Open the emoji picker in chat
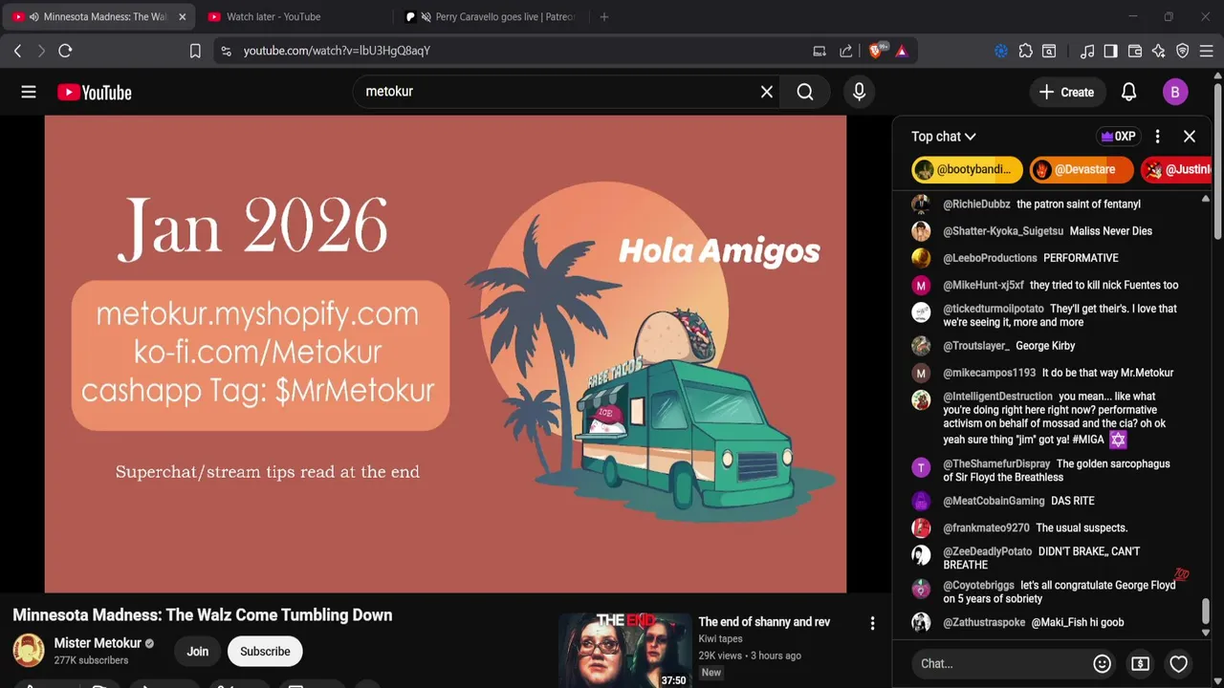 click(x=1102, y=663)
